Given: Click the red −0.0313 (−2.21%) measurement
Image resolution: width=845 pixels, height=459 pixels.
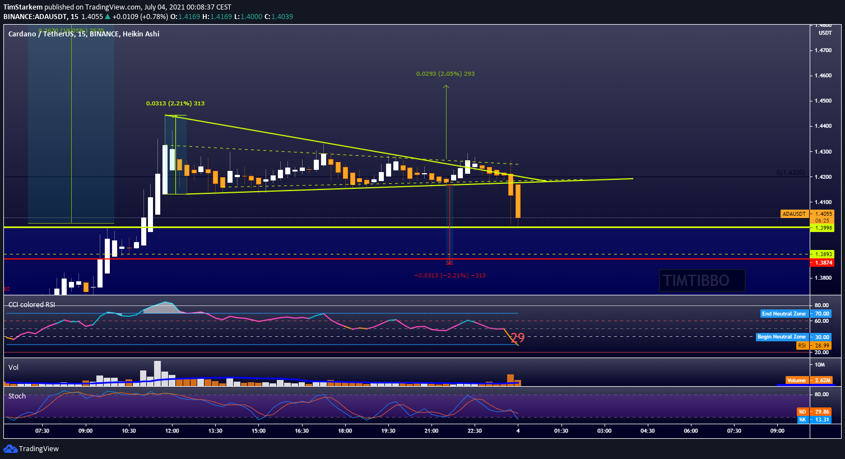Looking at the screenshot, I should coord(450,275).
